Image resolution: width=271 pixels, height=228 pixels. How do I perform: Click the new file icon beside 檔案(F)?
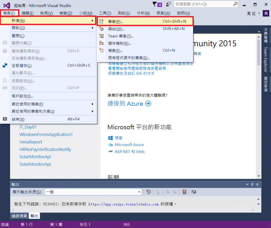click(x=101, y=50)
